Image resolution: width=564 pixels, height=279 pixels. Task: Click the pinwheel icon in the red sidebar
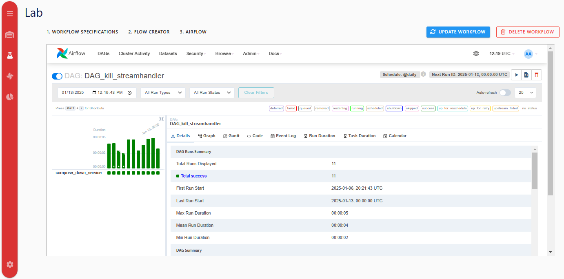(x=10, y=76)
